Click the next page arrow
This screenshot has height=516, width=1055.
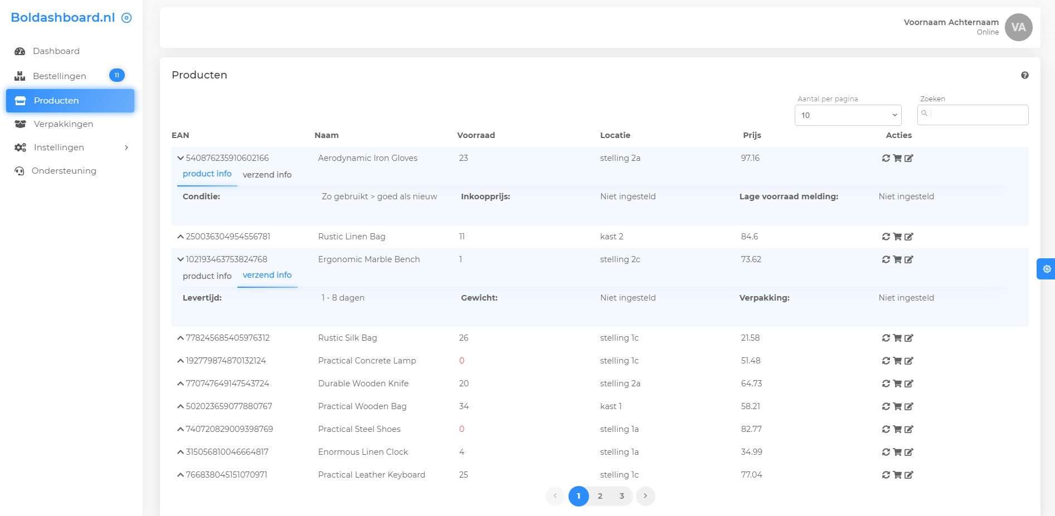pos(645,496)
